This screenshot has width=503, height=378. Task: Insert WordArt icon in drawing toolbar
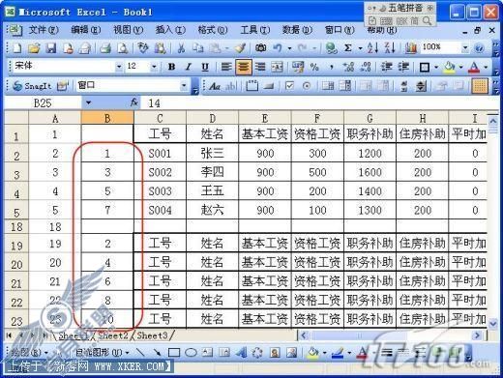[241, 352]
